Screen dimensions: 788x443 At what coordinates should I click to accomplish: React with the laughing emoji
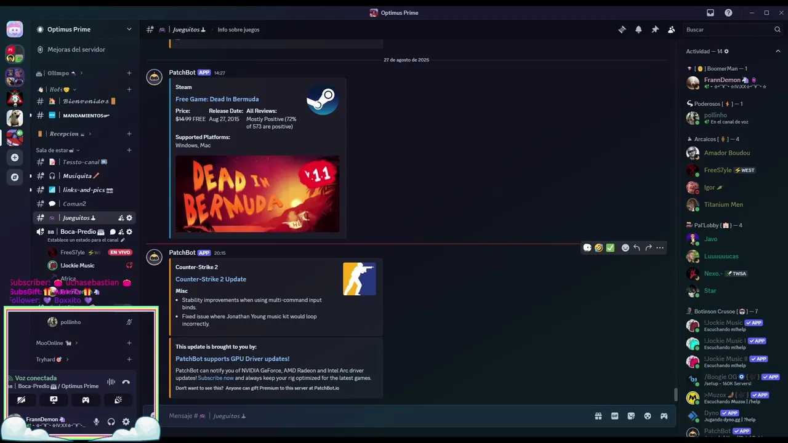[598, 248]
